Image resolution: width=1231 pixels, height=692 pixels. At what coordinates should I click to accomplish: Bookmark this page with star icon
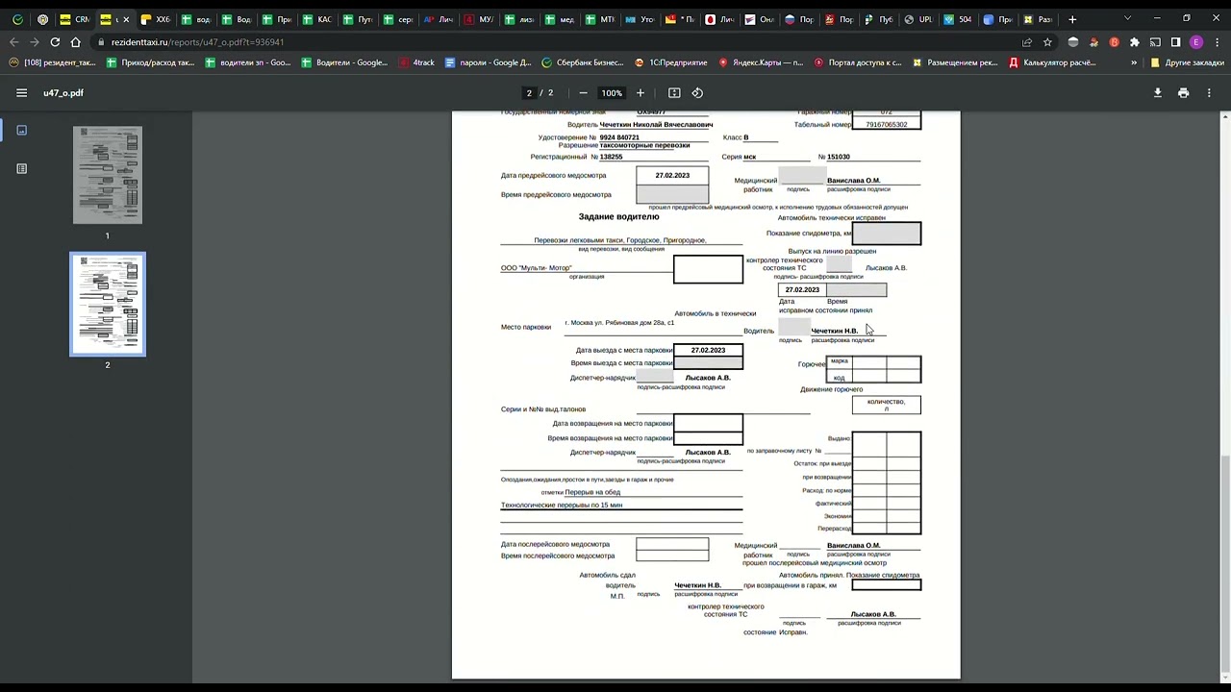coord(1047,42)
